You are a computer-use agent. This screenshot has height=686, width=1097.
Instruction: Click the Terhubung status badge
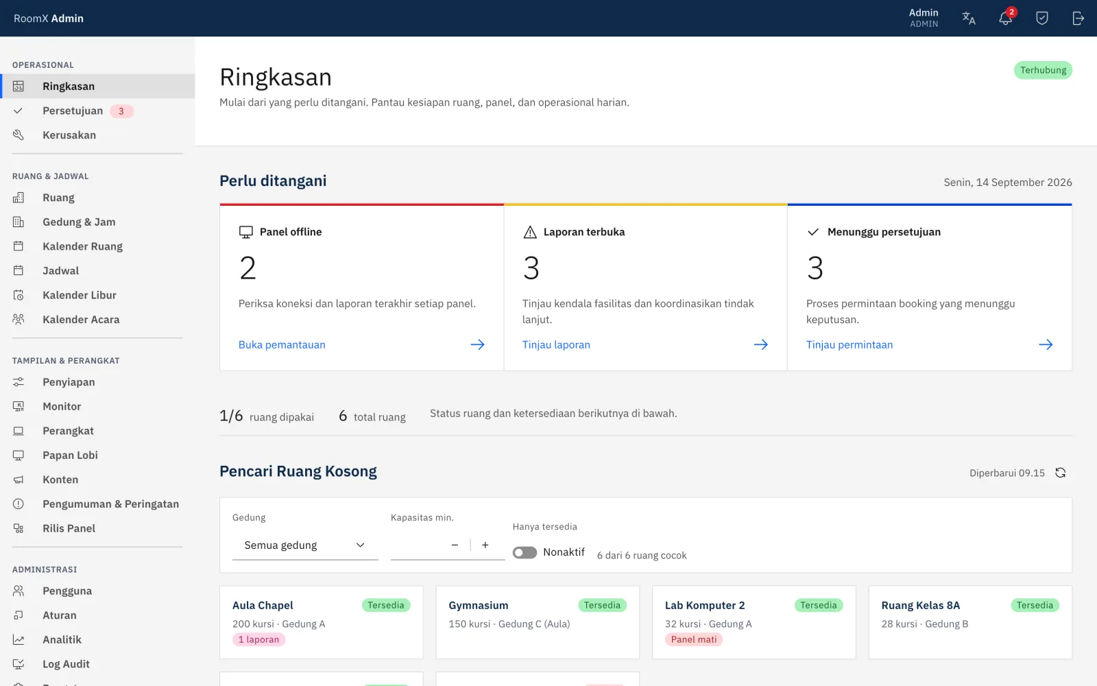tap(1043, 70)
